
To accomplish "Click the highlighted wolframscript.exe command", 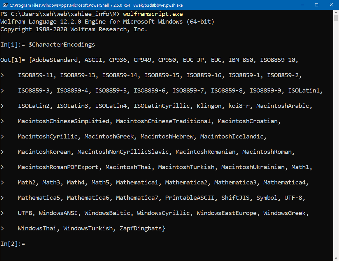I will 154,14.
